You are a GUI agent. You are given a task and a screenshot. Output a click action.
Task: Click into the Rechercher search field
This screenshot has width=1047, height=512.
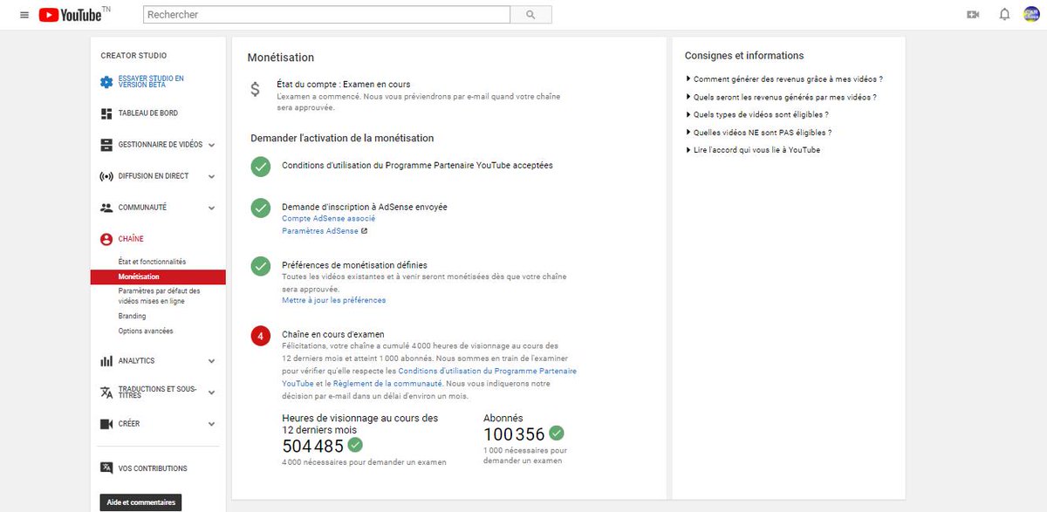click(x=326, y=15)
